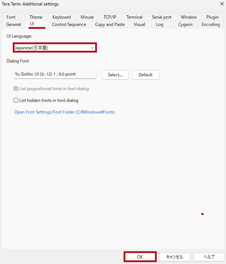
Task: Confirm settings with OK button
Action: pyautogui.click(x=140, y=257)
